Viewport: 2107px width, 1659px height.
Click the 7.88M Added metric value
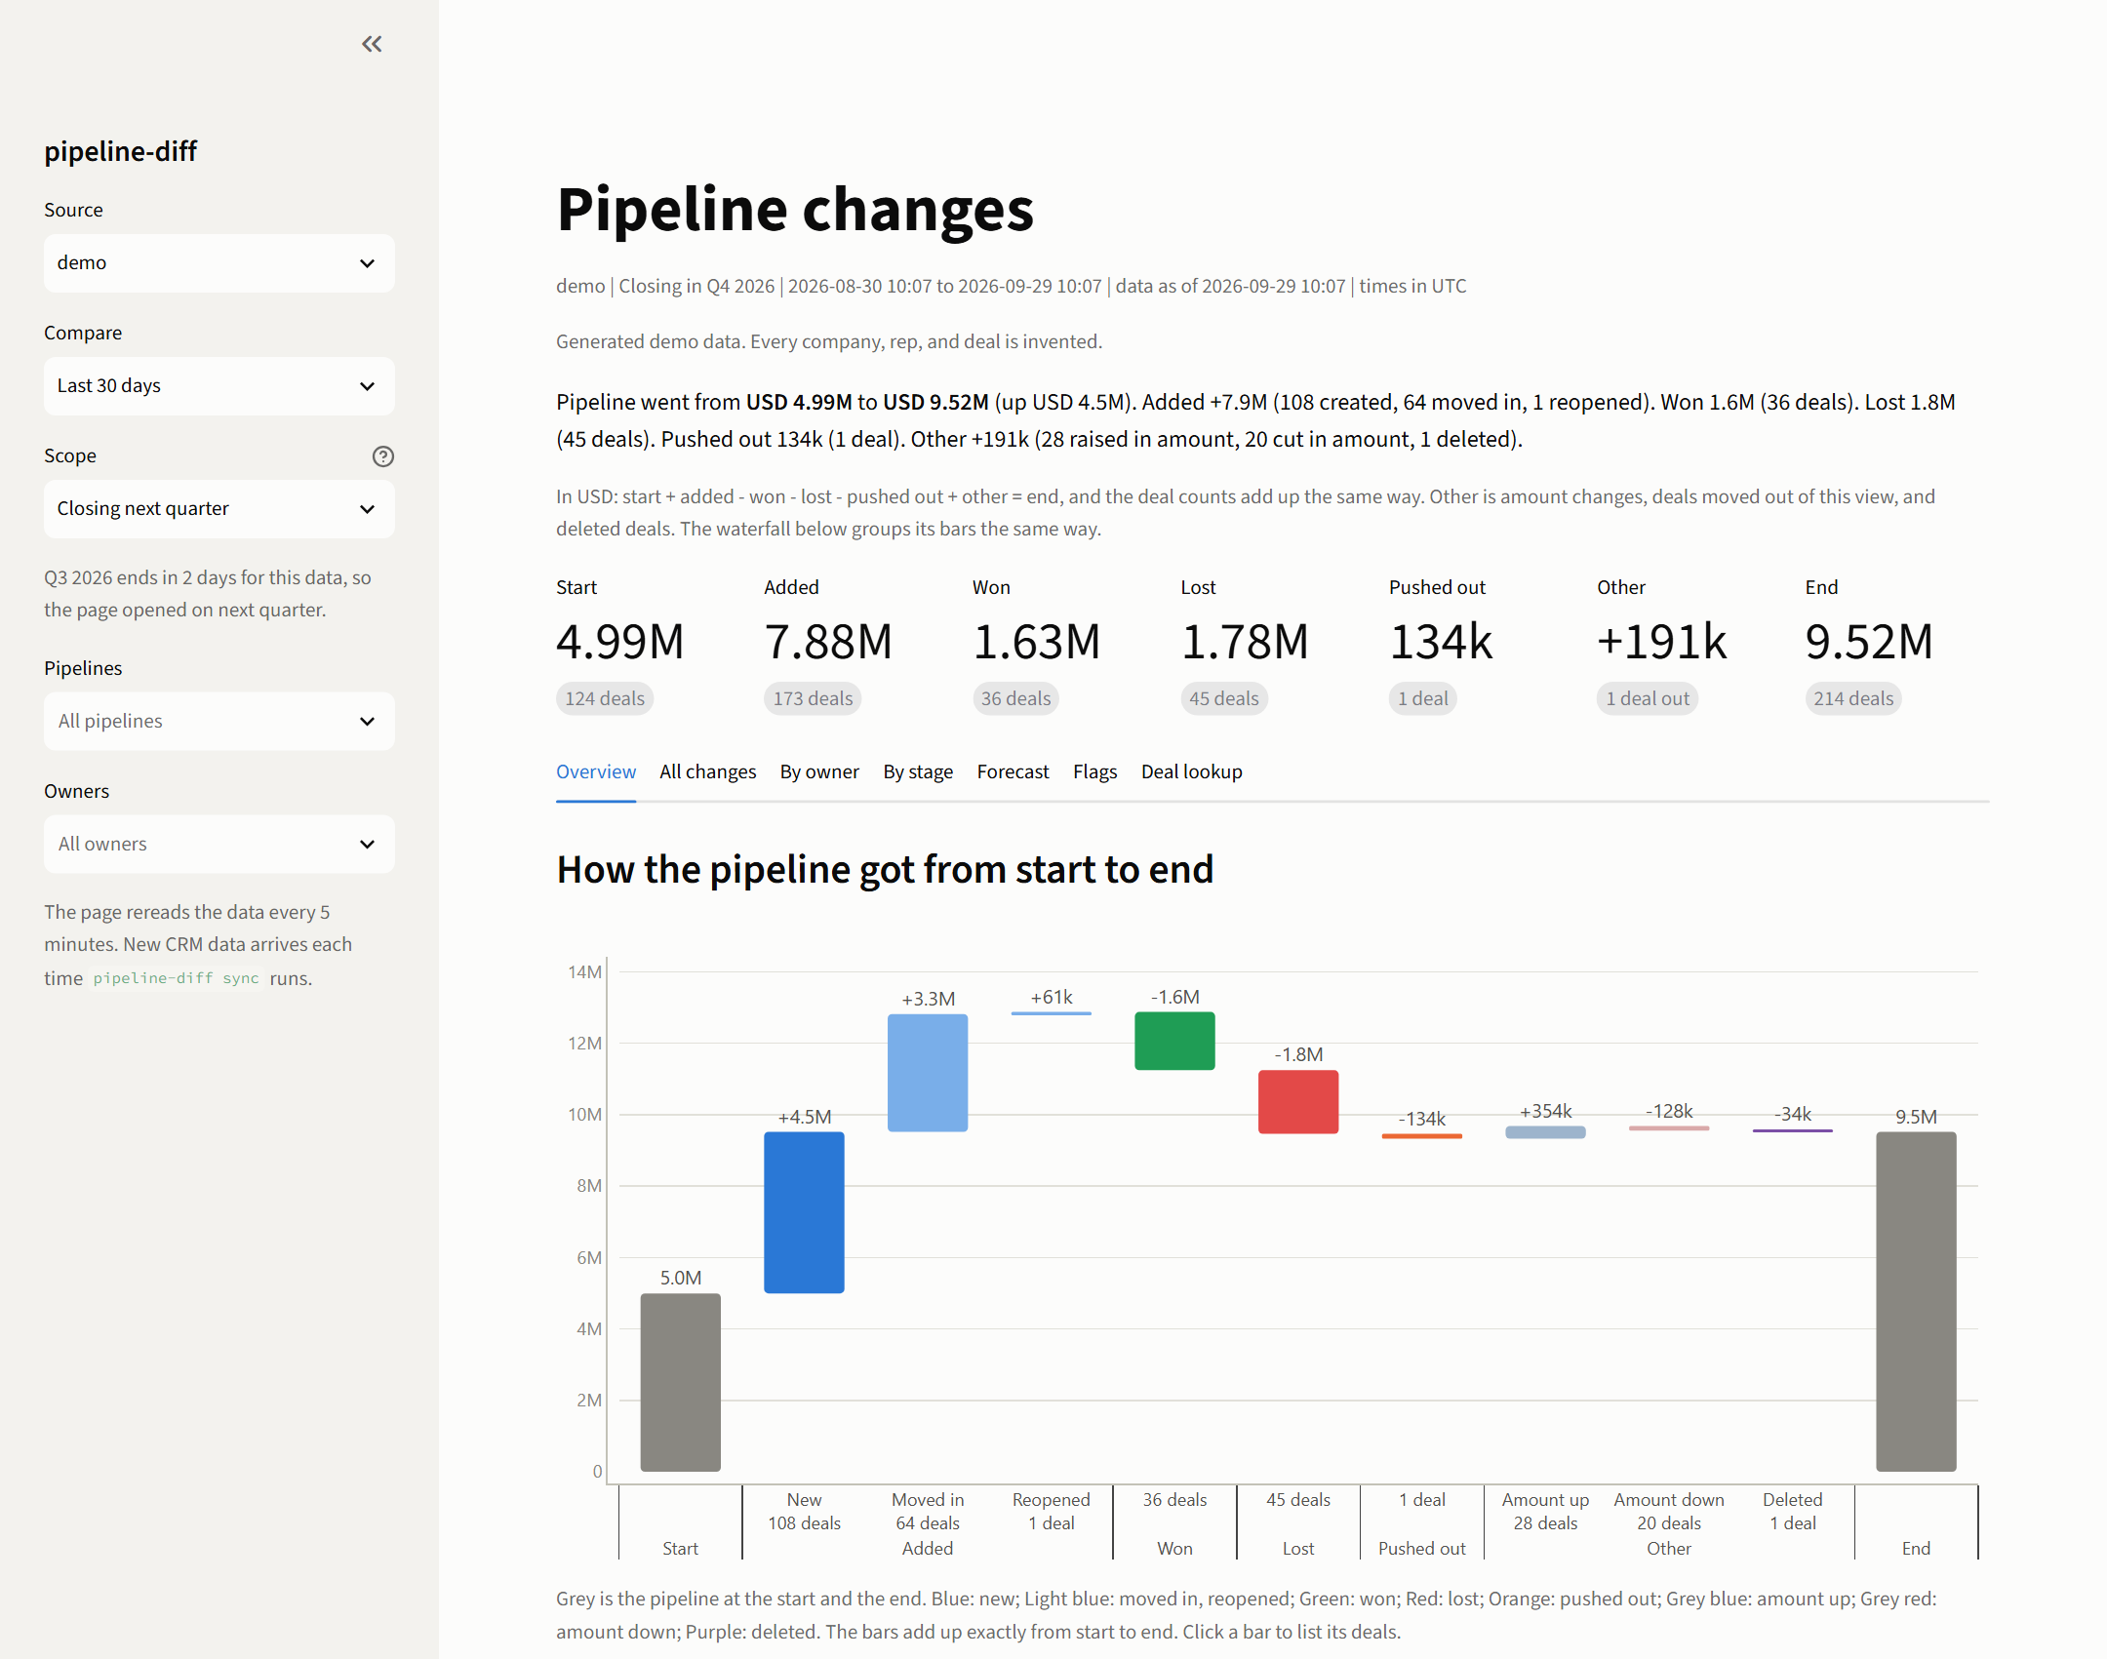[828, 642]
